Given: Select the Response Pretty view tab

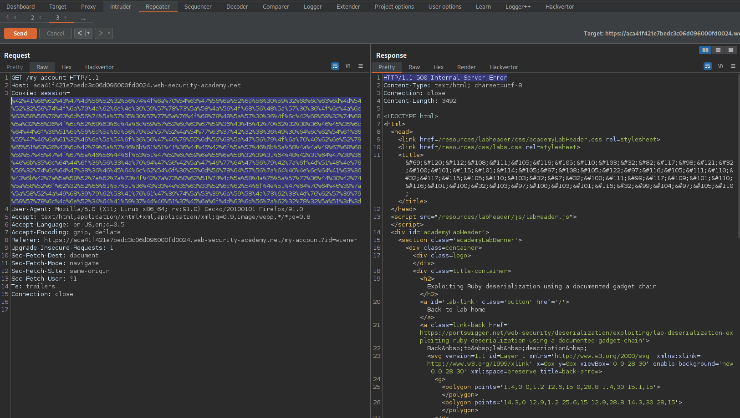Looking at the screenshot, I should coord(387,67).
